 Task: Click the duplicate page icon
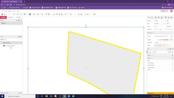[21, 20]
